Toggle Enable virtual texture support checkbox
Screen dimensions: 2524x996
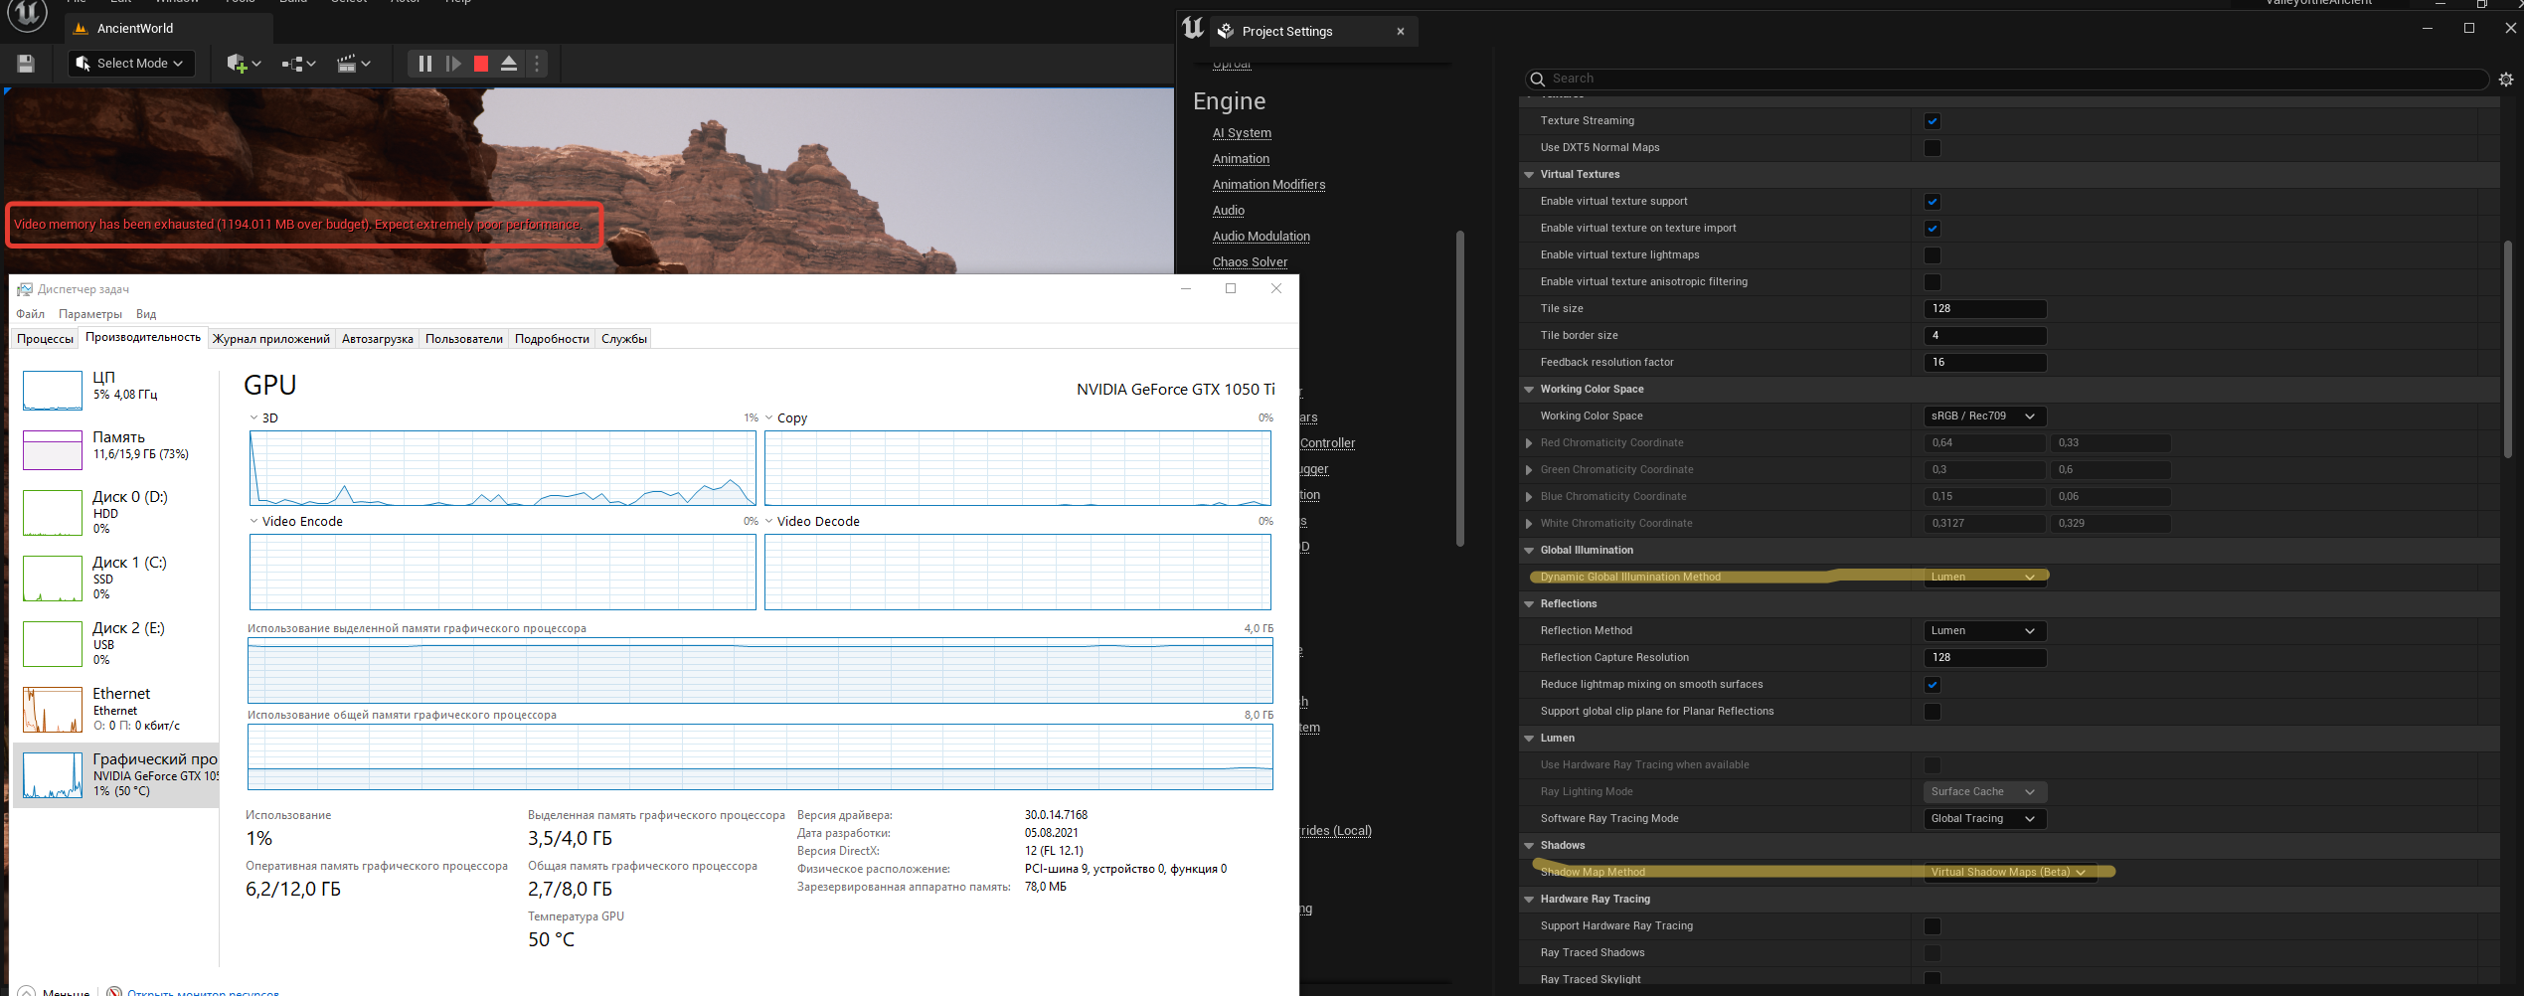(x=1933, y=202)
